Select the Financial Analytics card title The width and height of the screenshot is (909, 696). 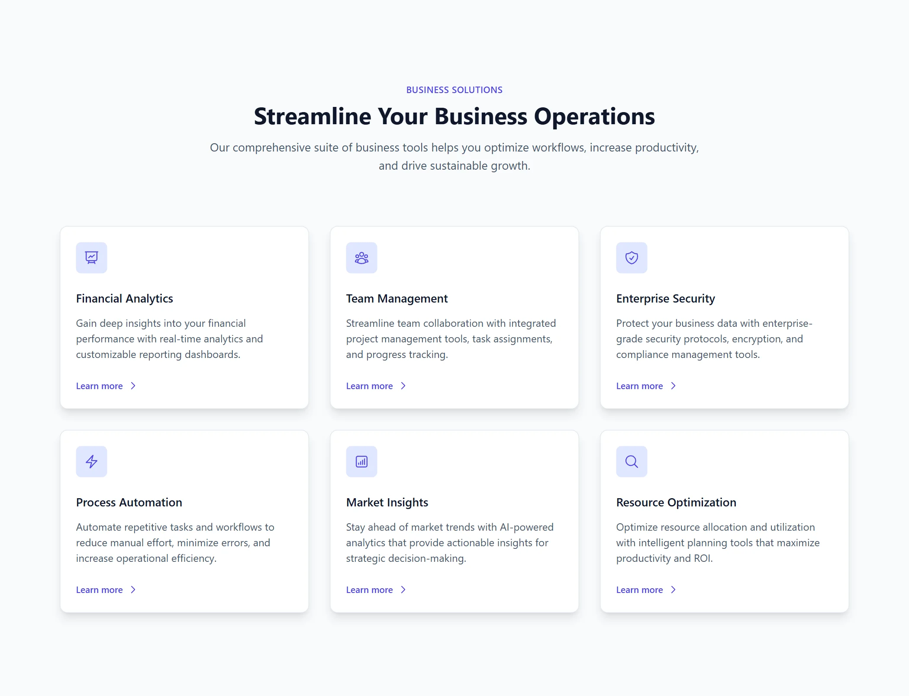pyautogui.click(x=125, y=299)
